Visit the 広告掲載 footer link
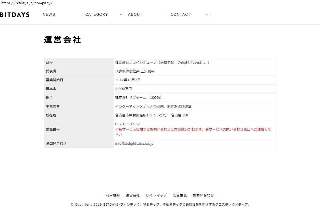 180,195
